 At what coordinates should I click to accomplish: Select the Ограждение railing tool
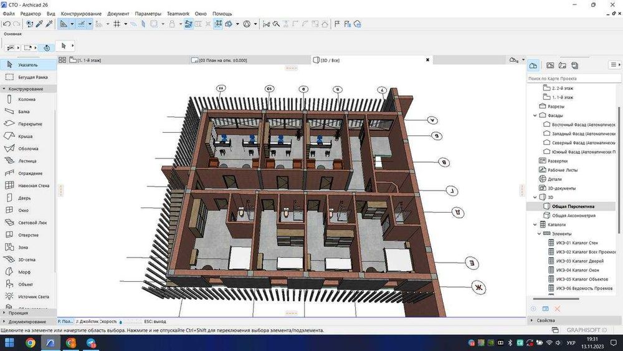pyautogui.click(x=28, y=173)
